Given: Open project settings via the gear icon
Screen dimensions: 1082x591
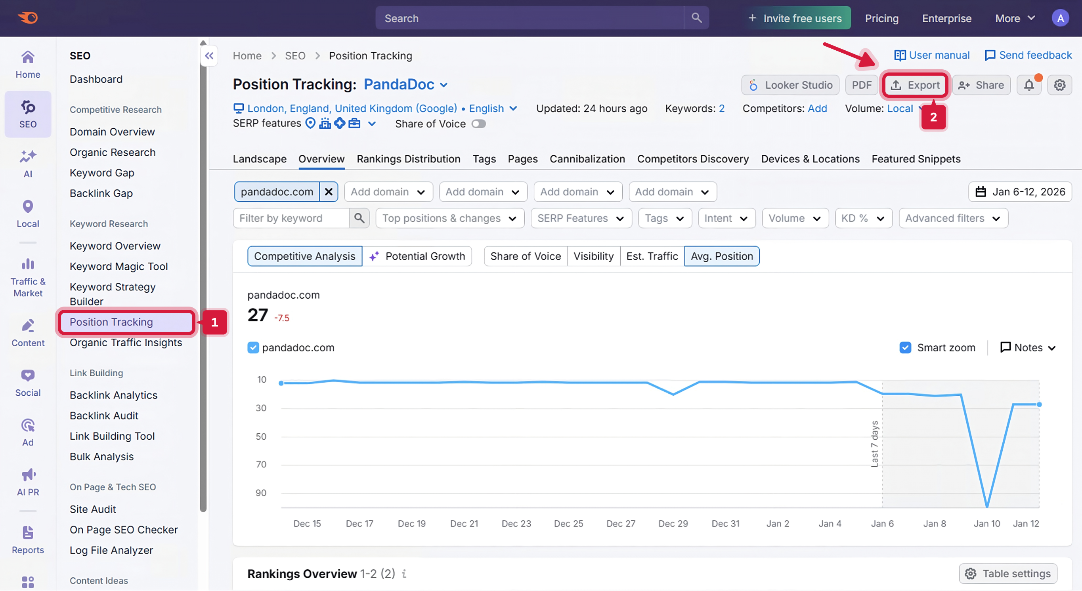Looking at the screenshot, I should tap(1059, 85).
